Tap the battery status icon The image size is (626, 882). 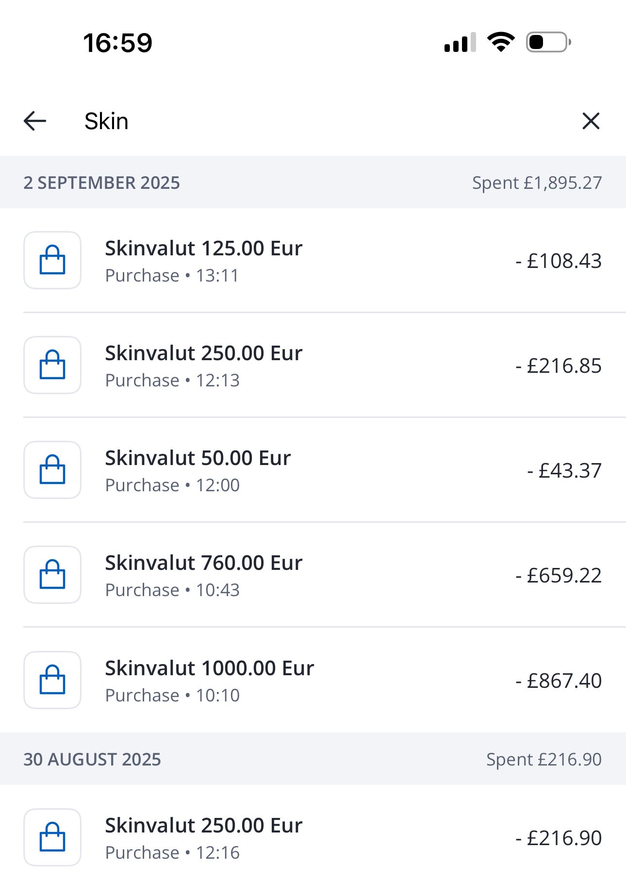click(x=548, y=42)
